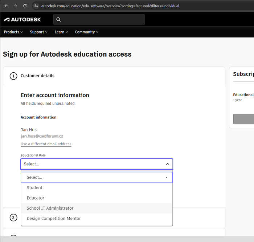Open site information icon in address bar
Viewport: 254px width, 242px height.
tap(36, 6)
